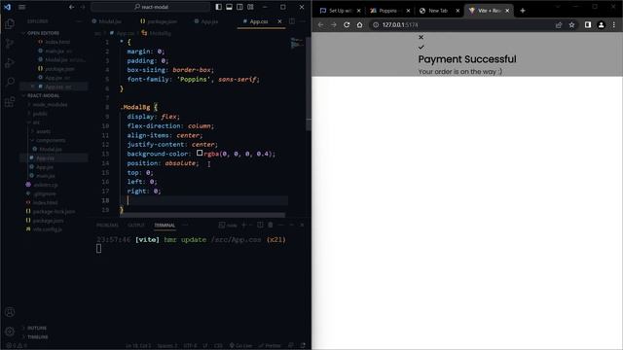
Task: Switch to the App.jsx editor tab
Action: (206, 21)
